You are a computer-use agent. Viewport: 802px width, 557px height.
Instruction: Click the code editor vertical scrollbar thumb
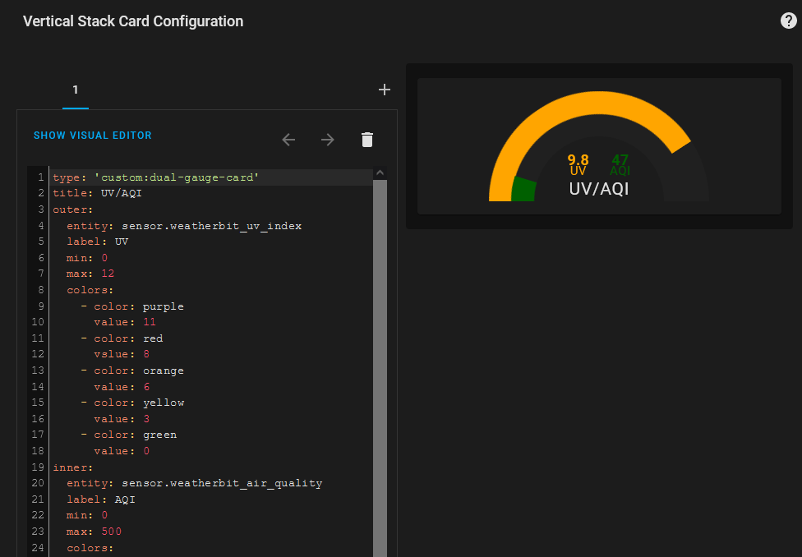point(380,361)
